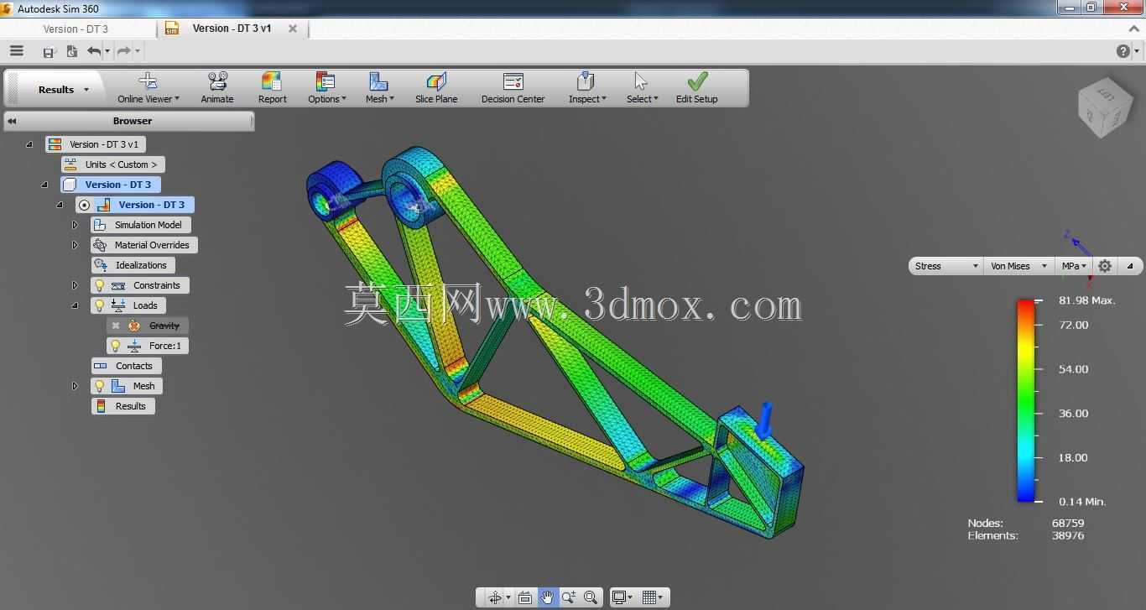Expand the Material Overrides node

pos(75,245)
